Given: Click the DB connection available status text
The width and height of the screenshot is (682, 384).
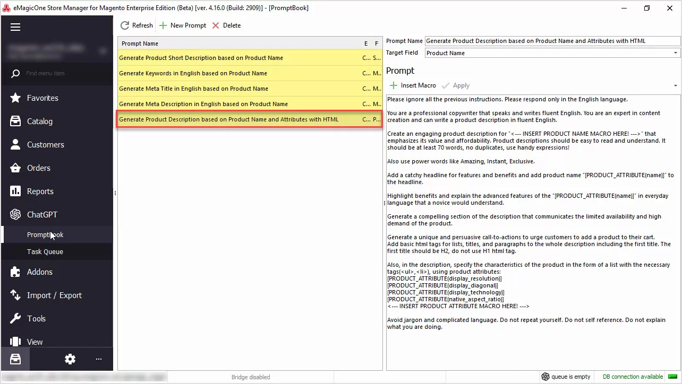Looking at the screenshot, I should click(x=633, y=377).
